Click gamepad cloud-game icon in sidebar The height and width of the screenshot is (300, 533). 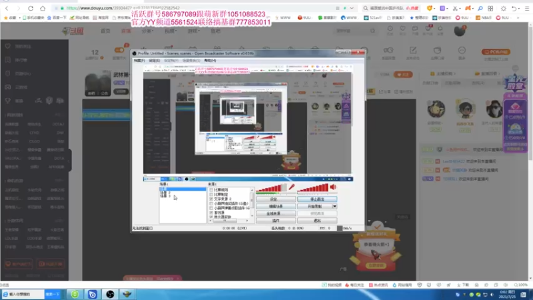click(x=8, y=87)
